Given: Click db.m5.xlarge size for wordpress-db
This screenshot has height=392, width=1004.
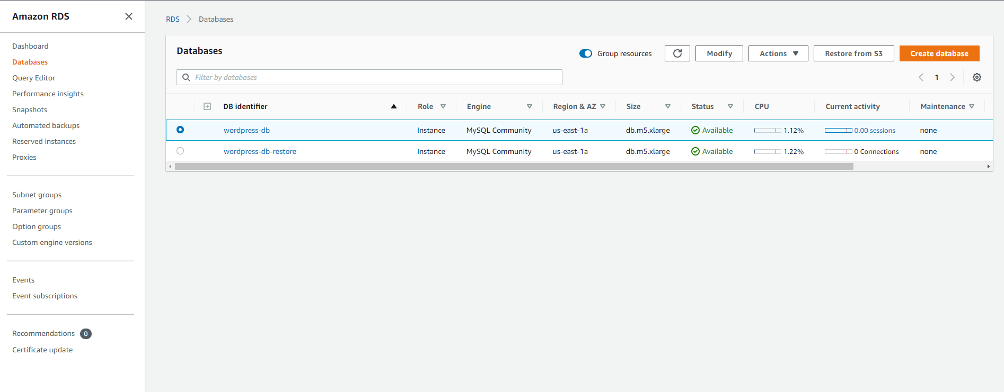Looking at the screenshot, I should point(648,130).
